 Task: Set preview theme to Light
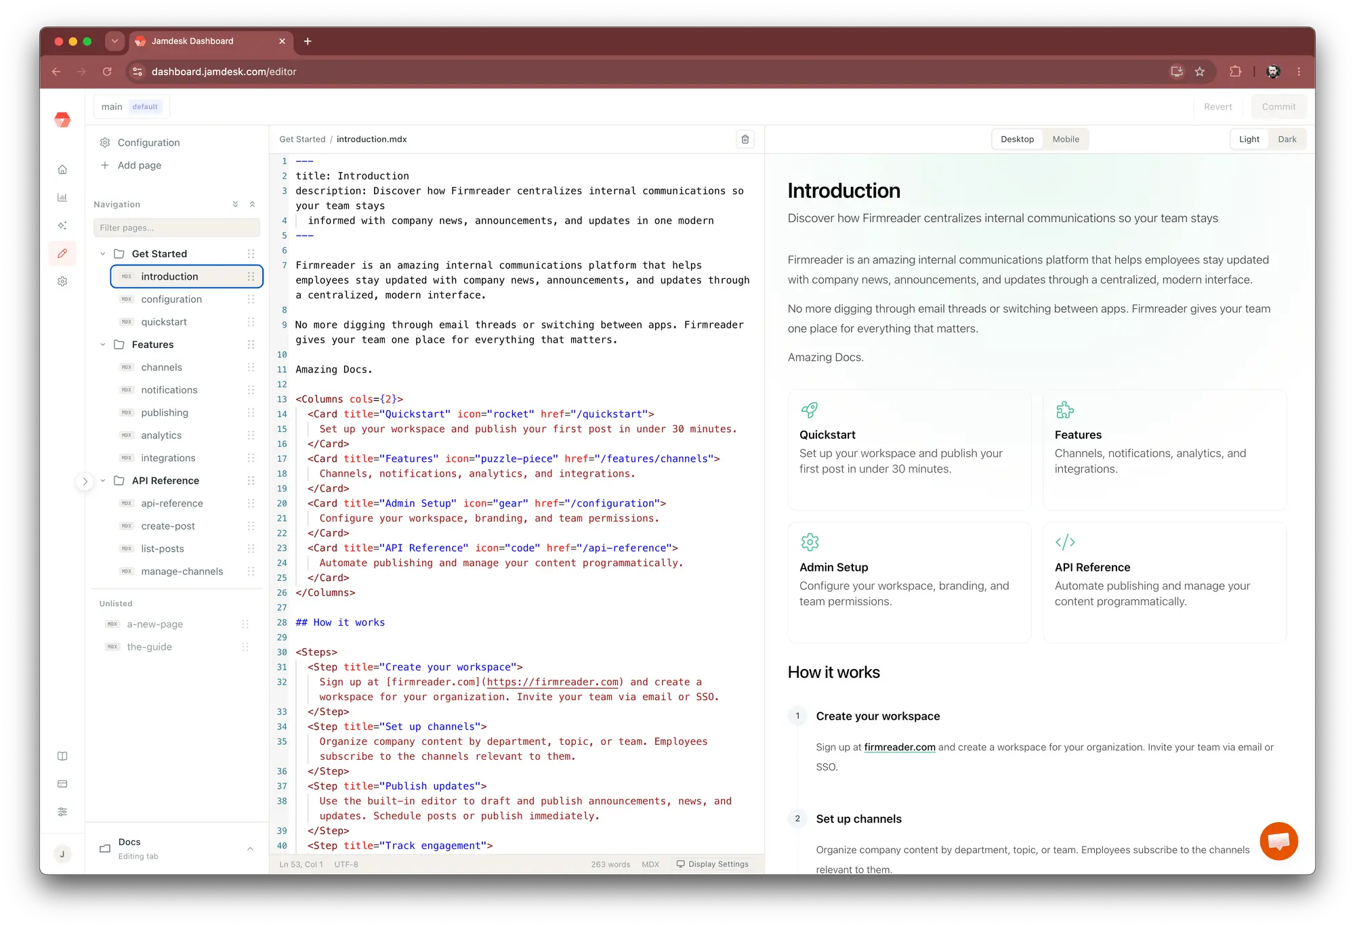1249,139
